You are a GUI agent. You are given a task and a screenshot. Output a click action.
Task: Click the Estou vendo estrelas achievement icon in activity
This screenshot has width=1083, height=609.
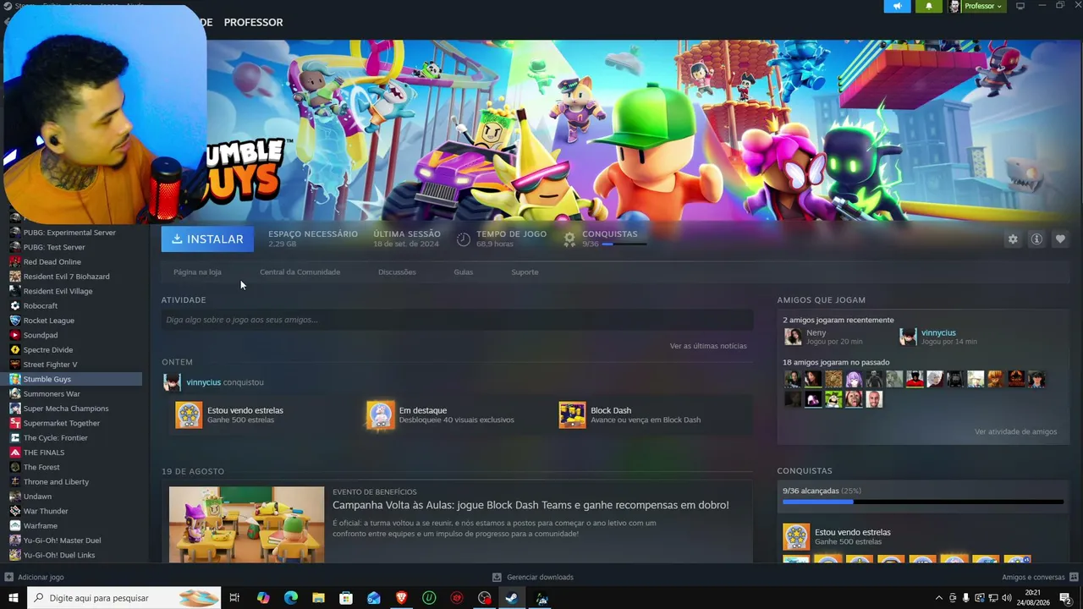coord(189,414)
